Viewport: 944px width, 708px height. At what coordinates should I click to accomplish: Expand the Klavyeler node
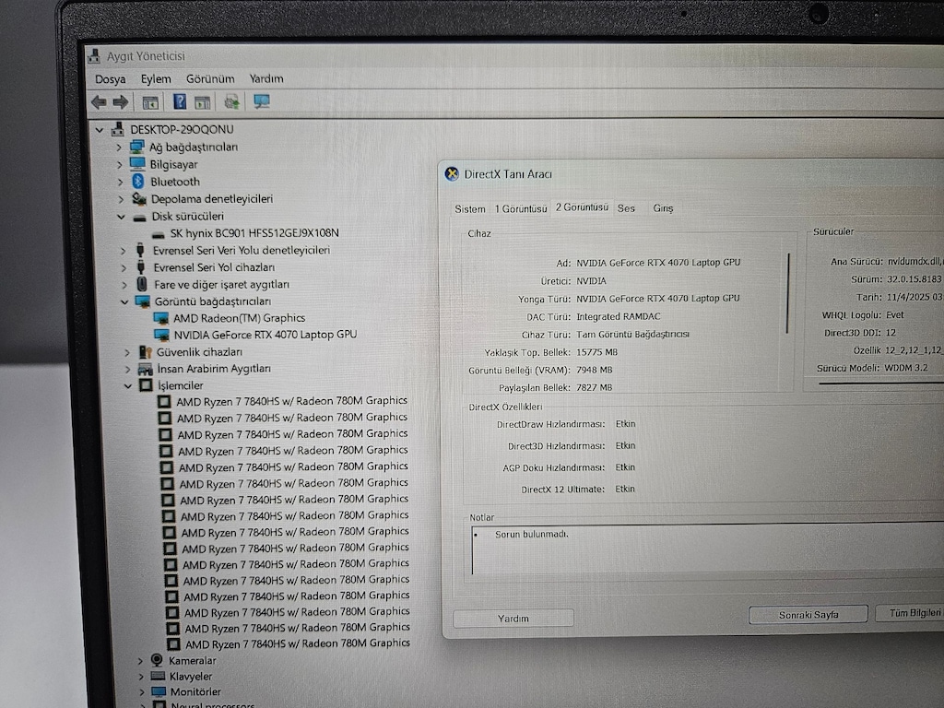(x=141, y=677)
